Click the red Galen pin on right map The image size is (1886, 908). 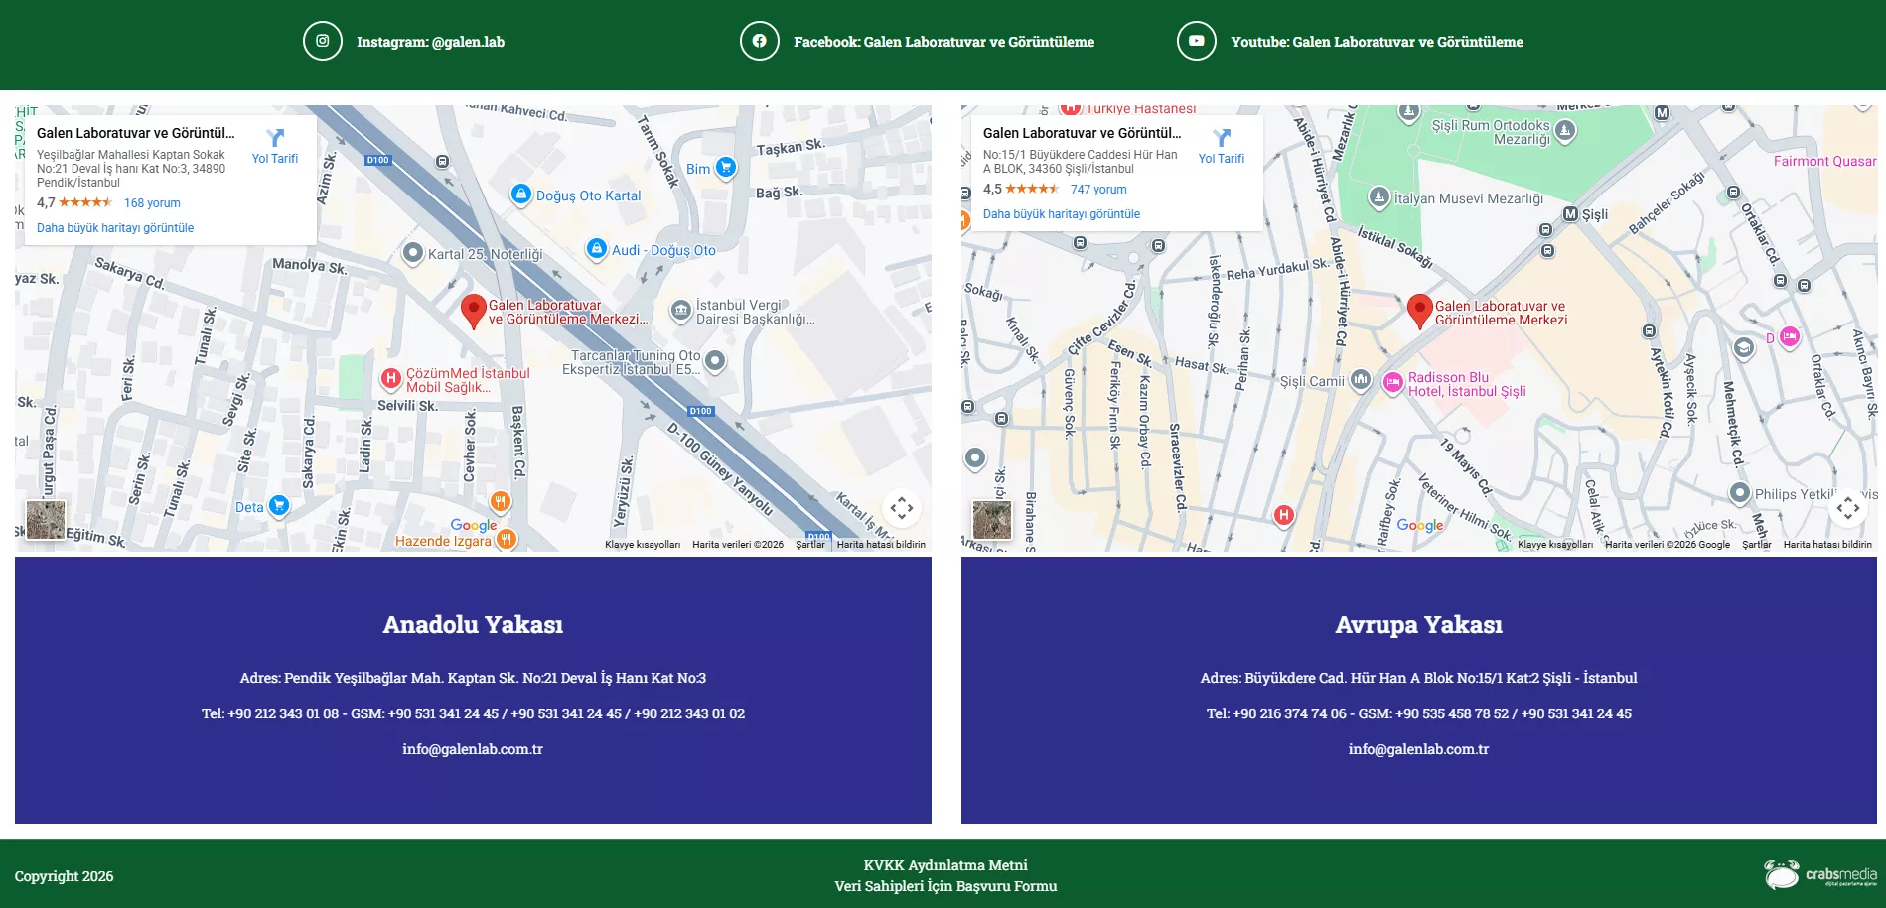tap(1419, 310)
